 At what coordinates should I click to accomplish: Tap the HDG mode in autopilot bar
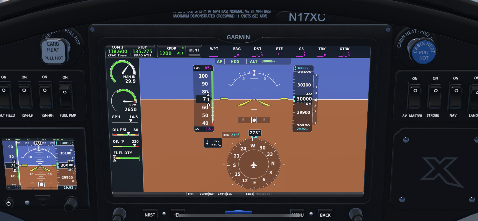(235, 61)
